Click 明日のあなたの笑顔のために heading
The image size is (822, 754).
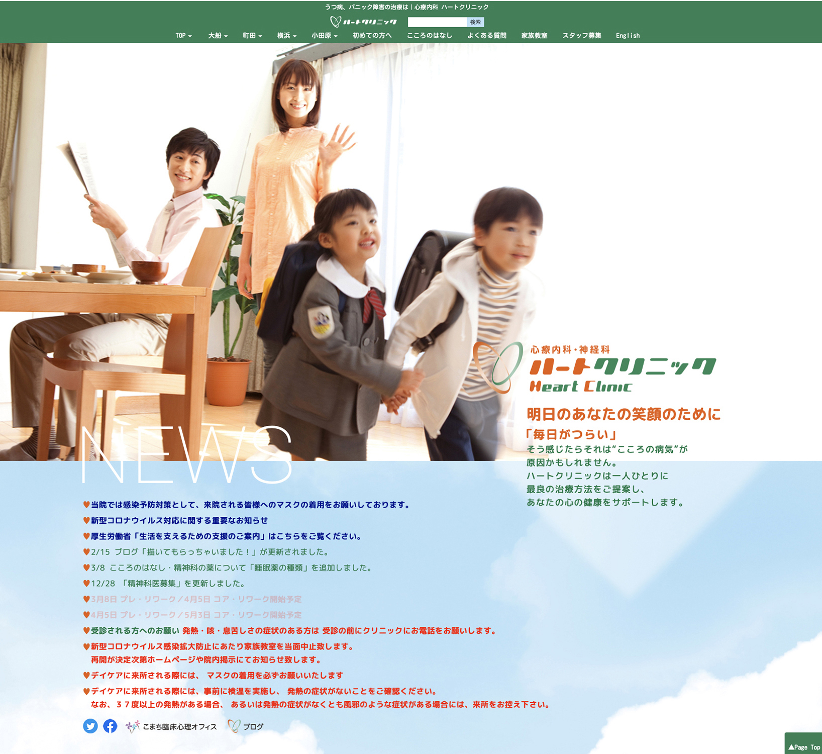click(x=624, y=414)
